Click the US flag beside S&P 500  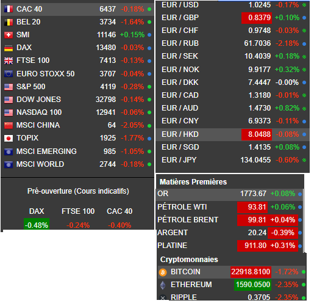click(x=9, y=87)
